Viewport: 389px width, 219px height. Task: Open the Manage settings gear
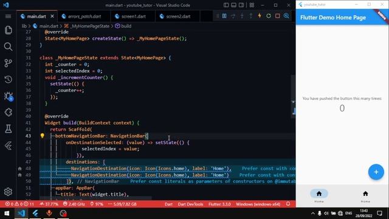8,192
